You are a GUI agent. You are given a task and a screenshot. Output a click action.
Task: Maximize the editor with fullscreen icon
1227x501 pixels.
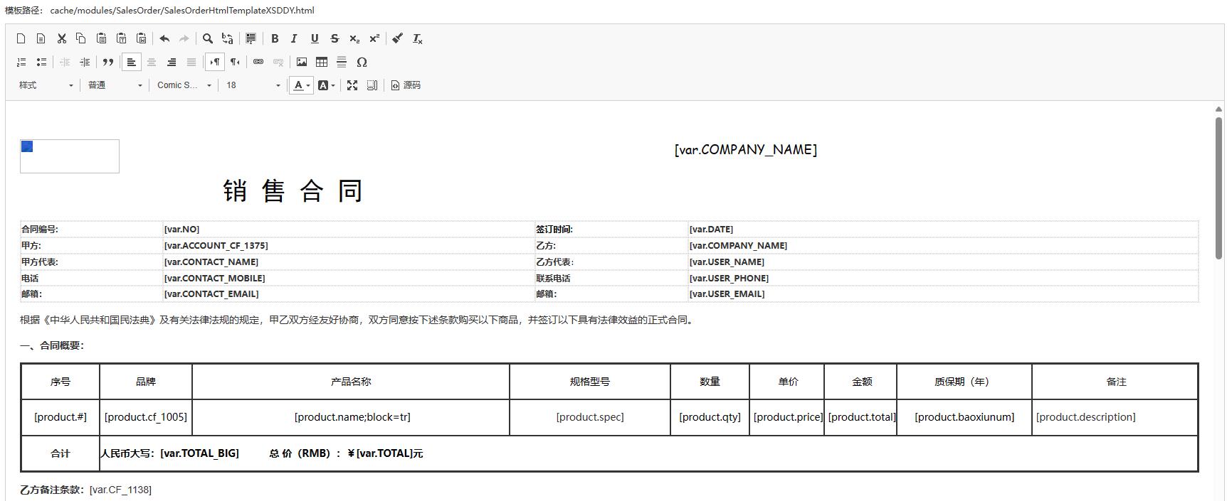click(352, 85)
